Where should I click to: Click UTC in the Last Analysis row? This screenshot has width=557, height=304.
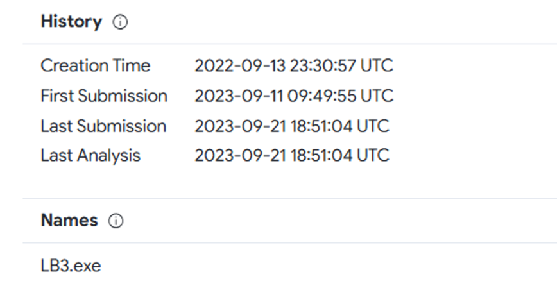(372, 156)
